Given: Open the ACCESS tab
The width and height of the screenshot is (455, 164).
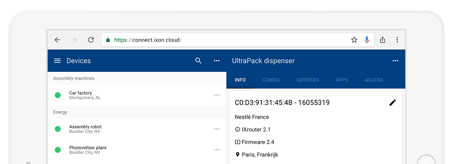Looking at the screenshot, I should click(x=374, y=80).
